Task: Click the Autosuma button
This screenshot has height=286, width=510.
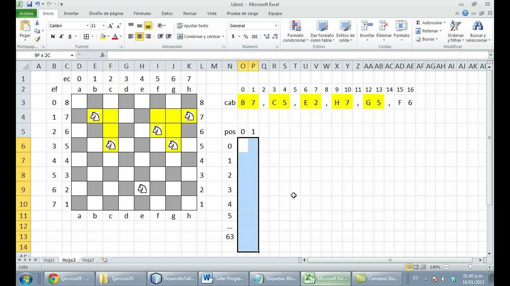Action: tap(430, 23)
